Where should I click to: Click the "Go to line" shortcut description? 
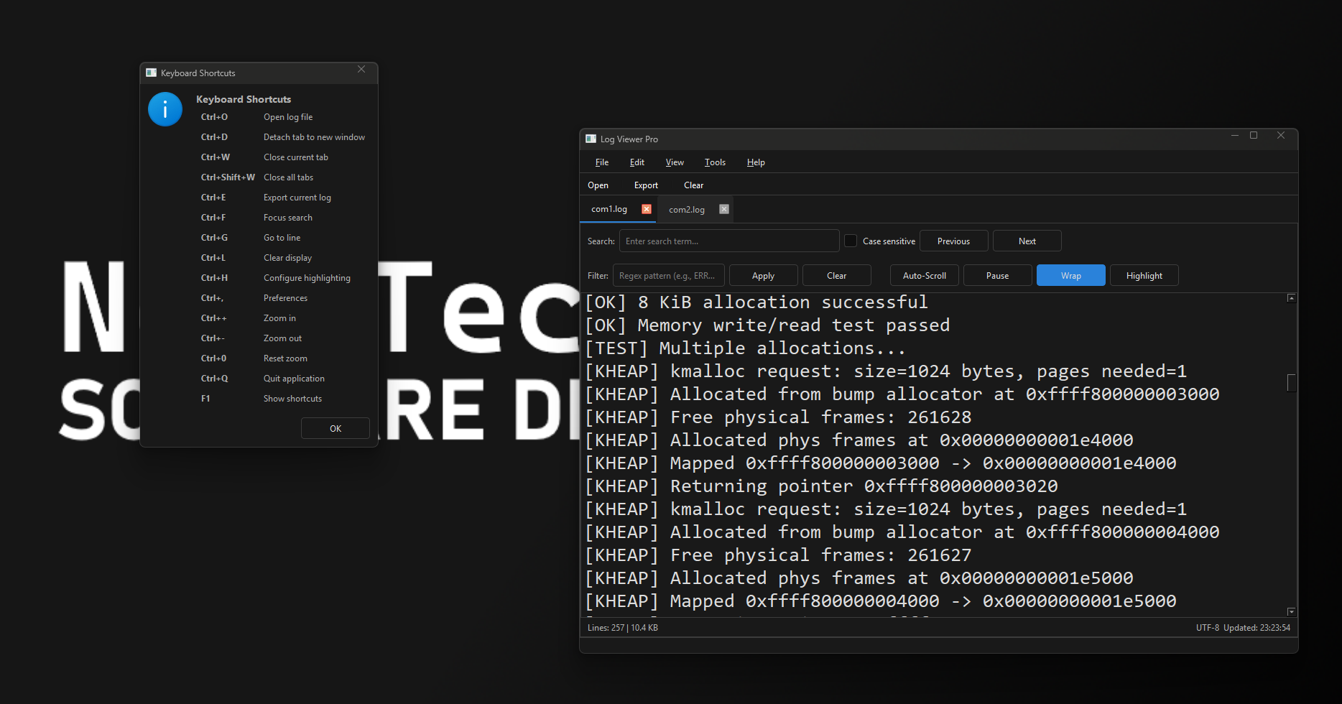coord(282,238)
